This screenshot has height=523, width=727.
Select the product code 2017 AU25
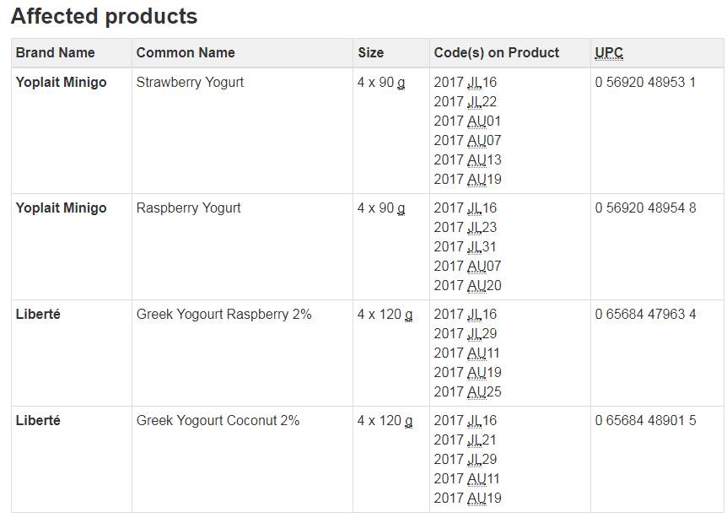467,391
